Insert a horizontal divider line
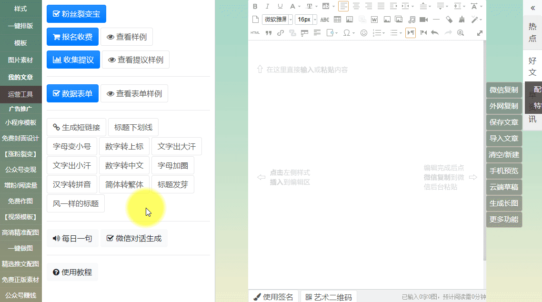The width and height of the screenshot is (542, 302). [x=436, y=20]
